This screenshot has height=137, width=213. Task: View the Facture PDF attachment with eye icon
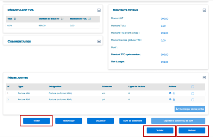point(170,99)
